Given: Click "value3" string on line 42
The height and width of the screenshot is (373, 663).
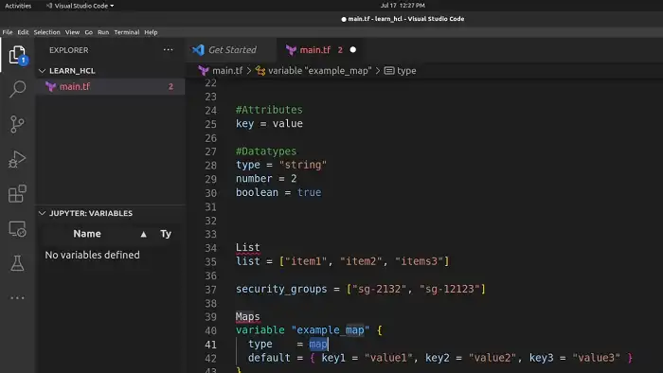Looking at the screenshot, I should [x=596, y=358].
